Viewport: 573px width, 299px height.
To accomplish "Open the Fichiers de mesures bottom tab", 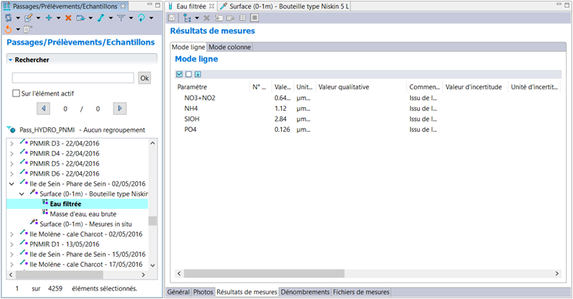I will coord(361,292).
